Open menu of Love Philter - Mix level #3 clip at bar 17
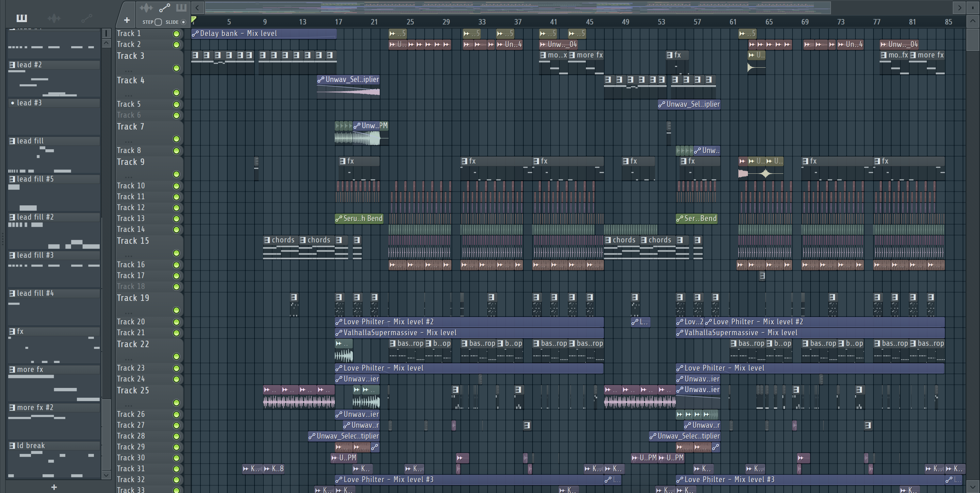The height and width of the screenshot is (493, 980). pos(339,480)
